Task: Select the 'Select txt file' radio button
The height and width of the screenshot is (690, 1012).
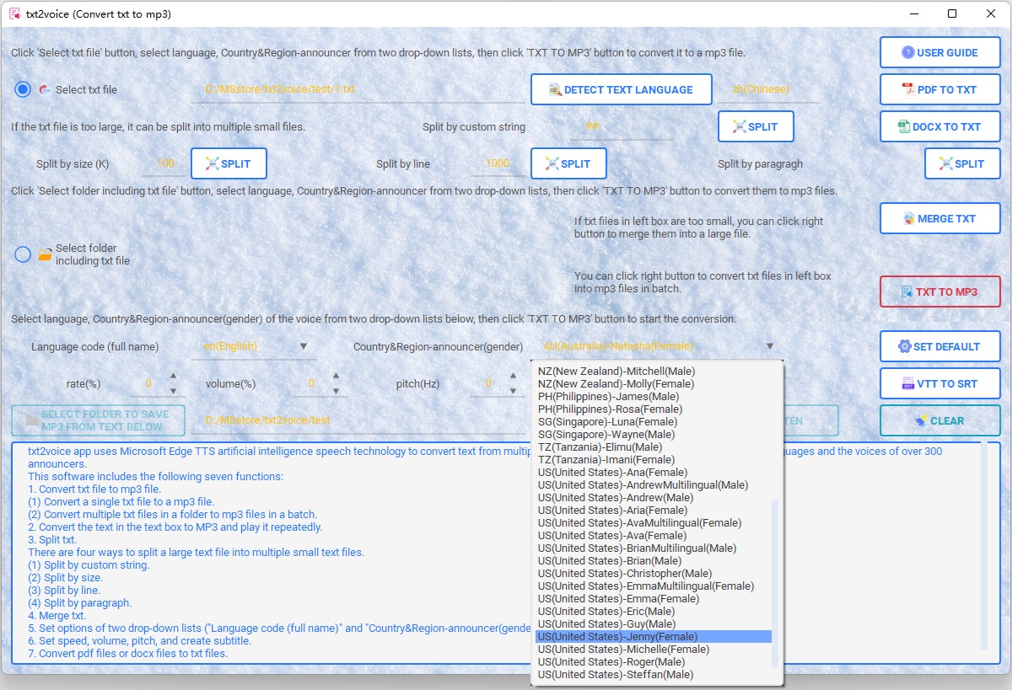Action: [x=23, y=89]
